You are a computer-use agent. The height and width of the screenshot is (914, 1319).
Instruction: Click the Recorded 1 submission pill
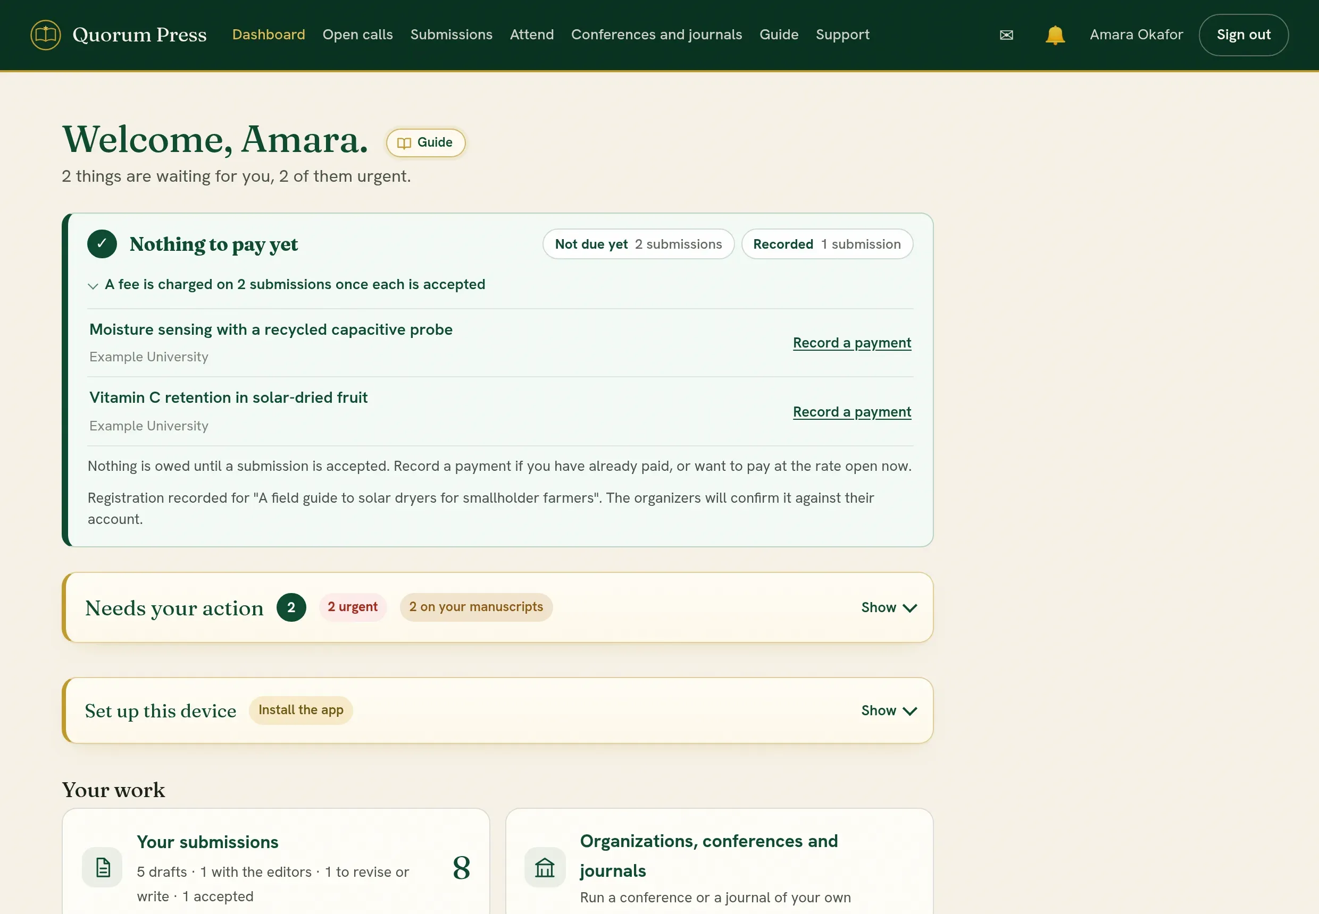pyautogui.click(x=827, y=244)
